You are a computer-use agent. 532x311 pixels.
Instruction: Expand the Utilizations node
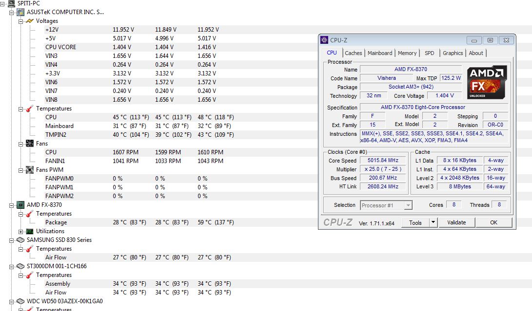20,232
